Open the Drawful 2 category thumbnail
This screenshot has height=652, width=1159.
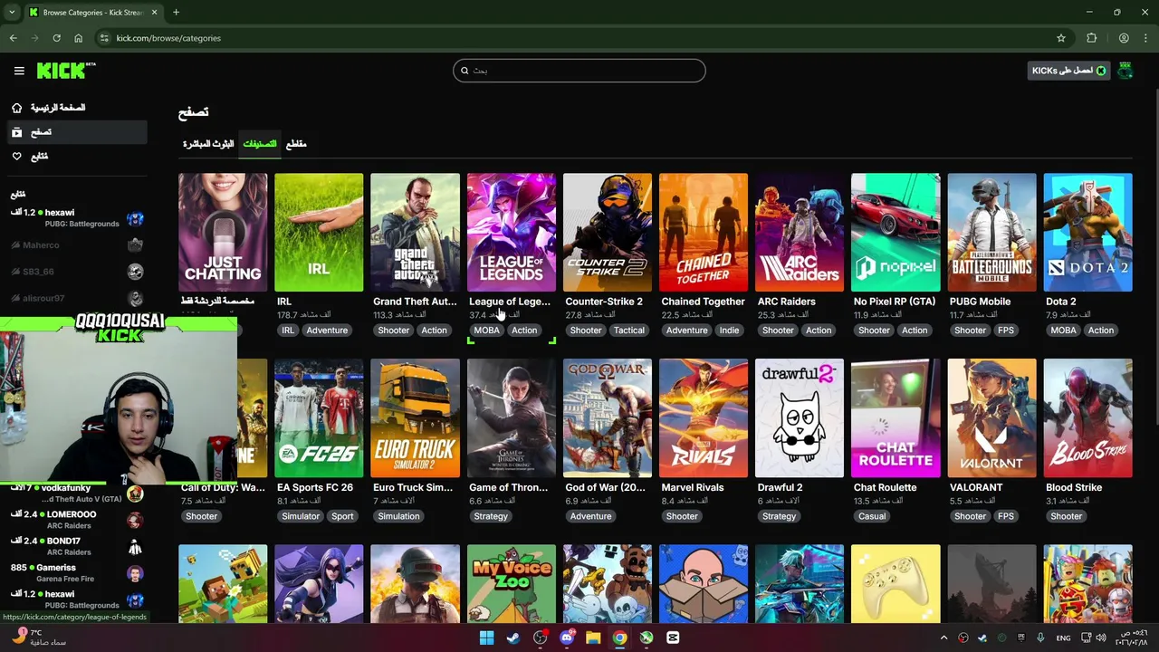800,418
